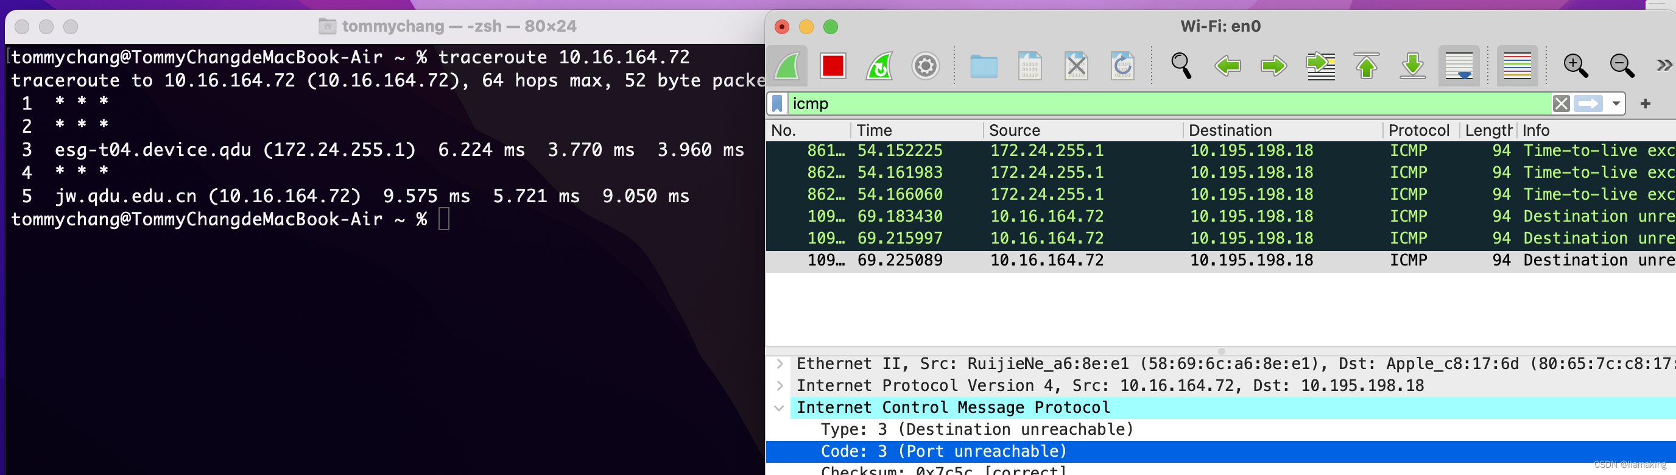Close the Wireshark window red button
This screenshot has width=1676, height=475.
tap(782, 27)
